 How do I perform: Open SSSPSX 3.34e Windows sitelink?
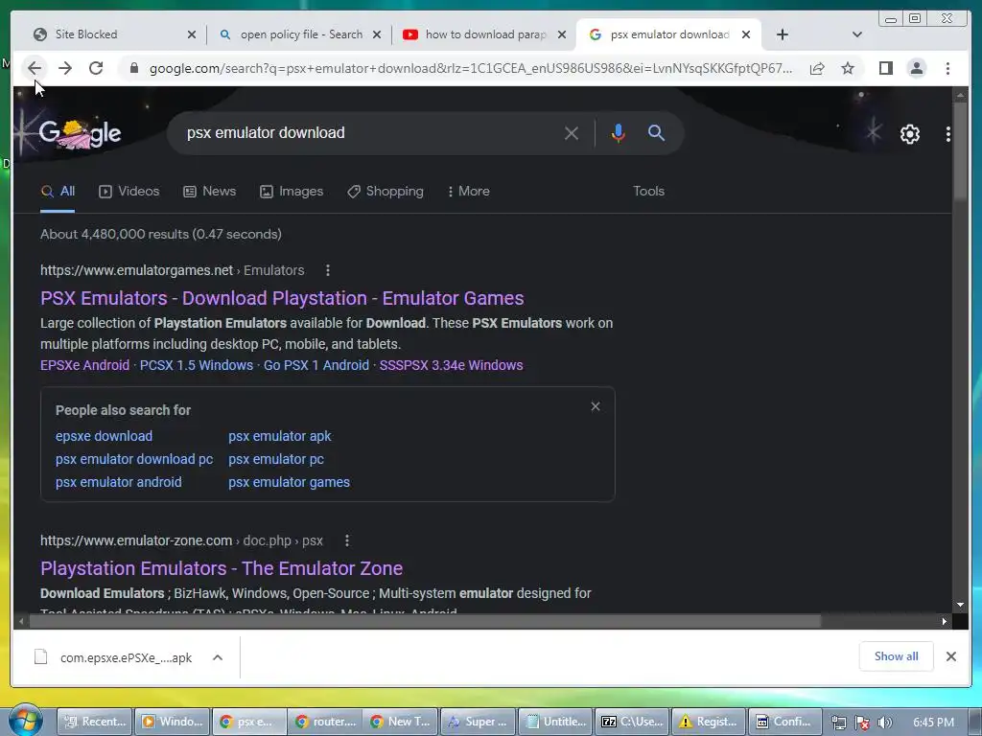(x=451, y=365)
